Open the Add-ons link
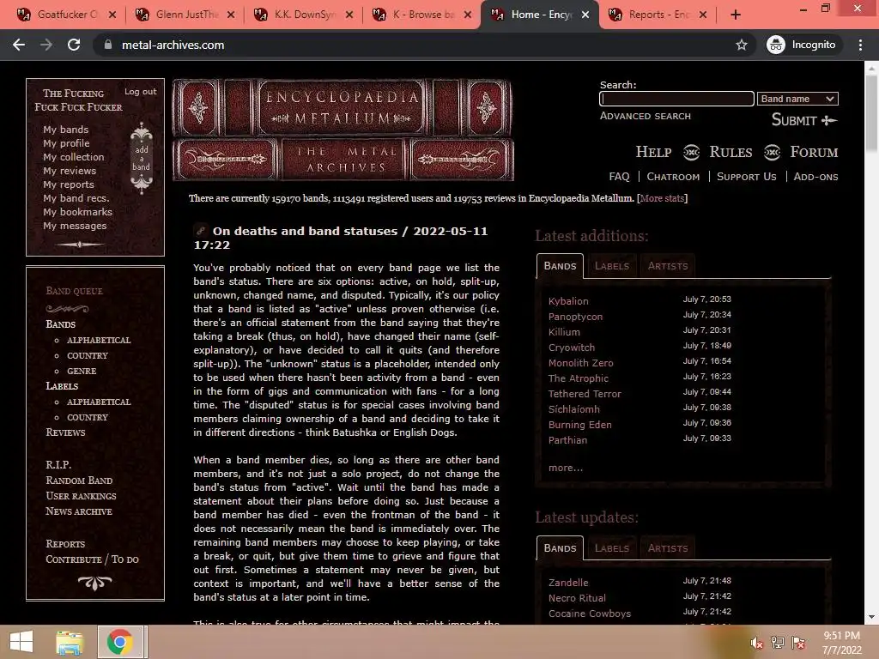This screenshot has height=659, width=879. tap(815, 177)
